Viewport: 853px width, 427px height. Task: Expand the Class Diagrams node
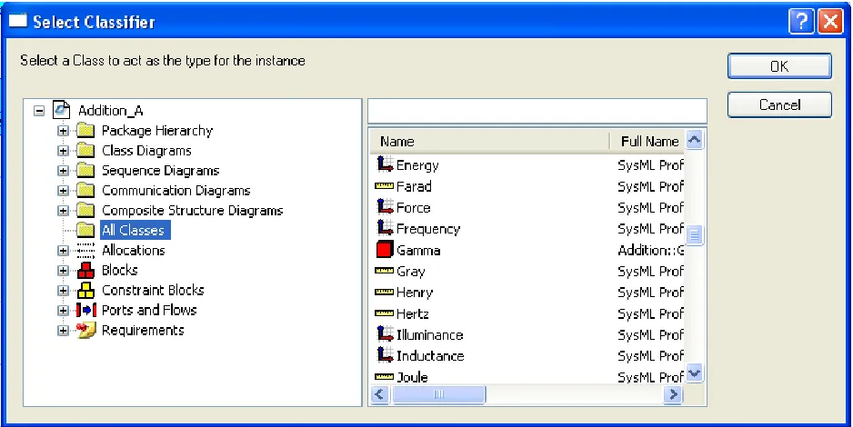click(x=63, y=151)
